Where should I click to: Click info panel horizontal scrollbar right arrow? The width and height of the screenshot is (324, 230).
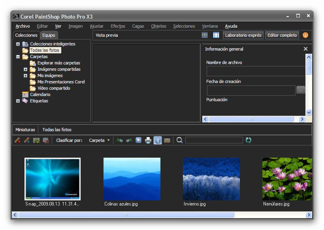pyautogui.click(x=302, y=119)
